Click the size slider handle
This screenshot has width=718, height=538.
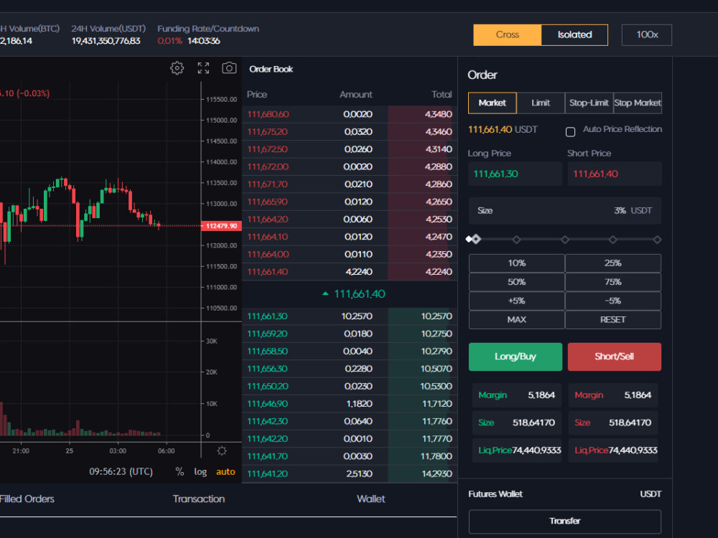[476, 240]
